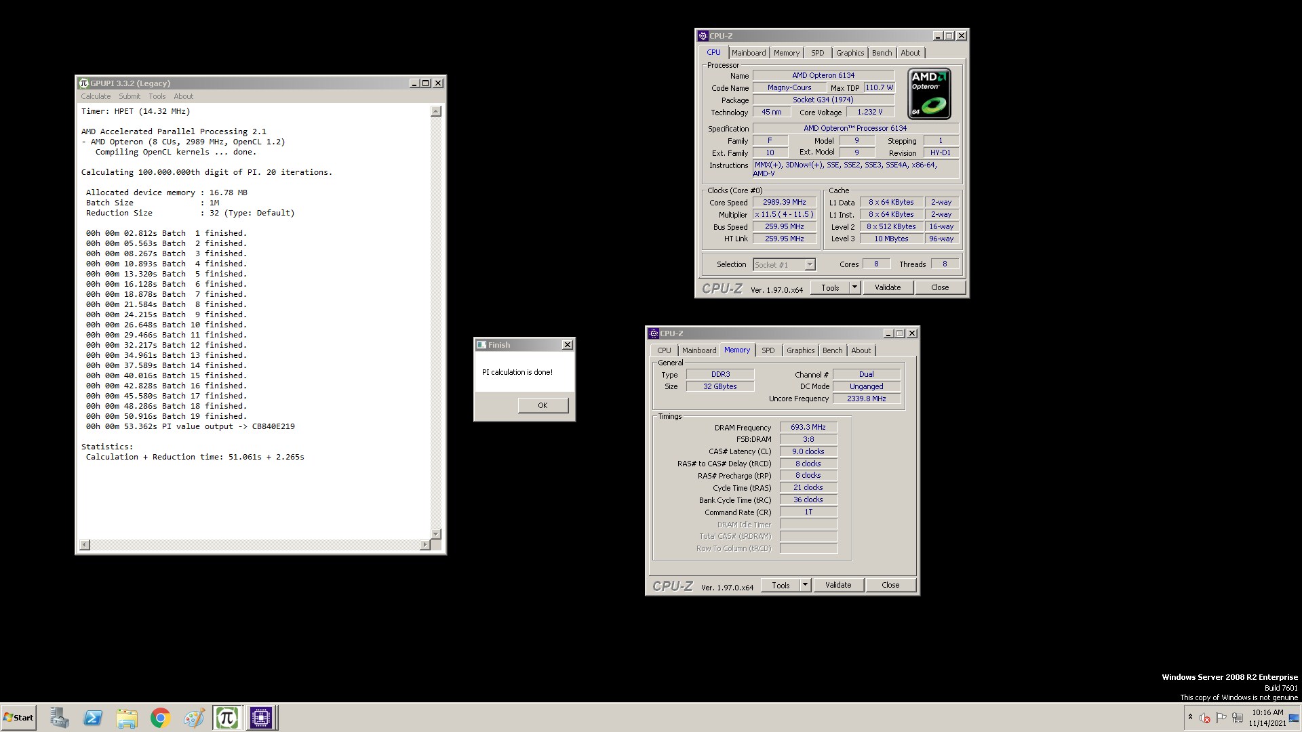Viewport: 1302px width, 732px height.
Task: Open the Submit menu in GPUPI
Action: pos(130,96)
